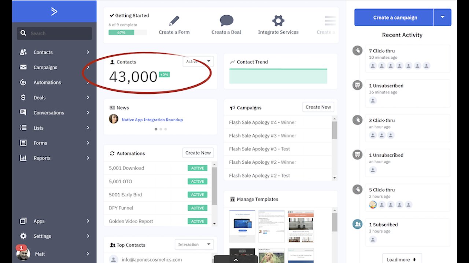469x263 pixels.
Task: Click the search magnifier icon
Action: click(23, 33)
